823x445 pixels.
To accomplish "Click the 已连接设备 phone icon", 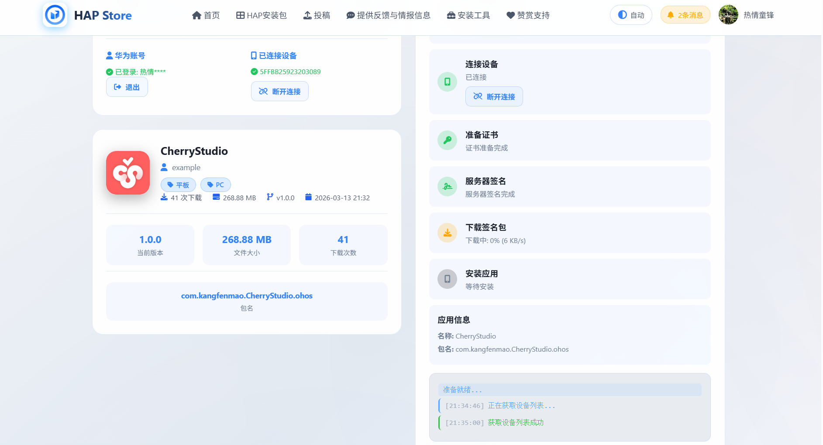I will point(254,55).
